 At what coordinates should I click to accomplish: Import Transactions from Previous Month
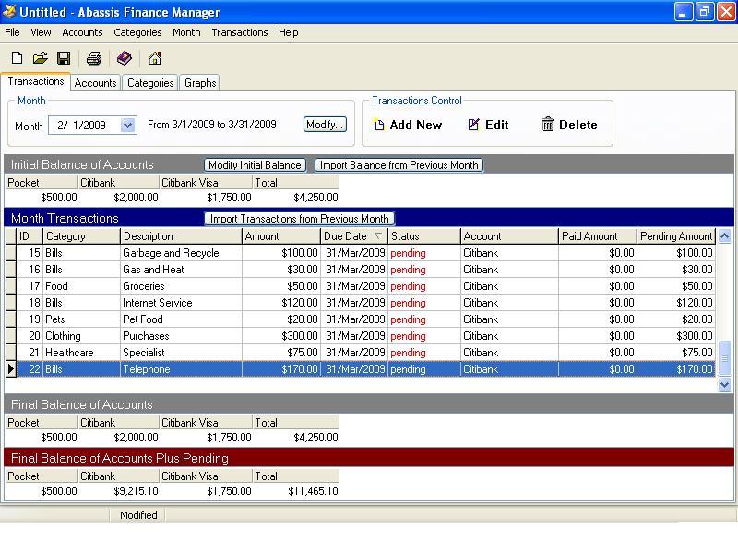(300, 219)
